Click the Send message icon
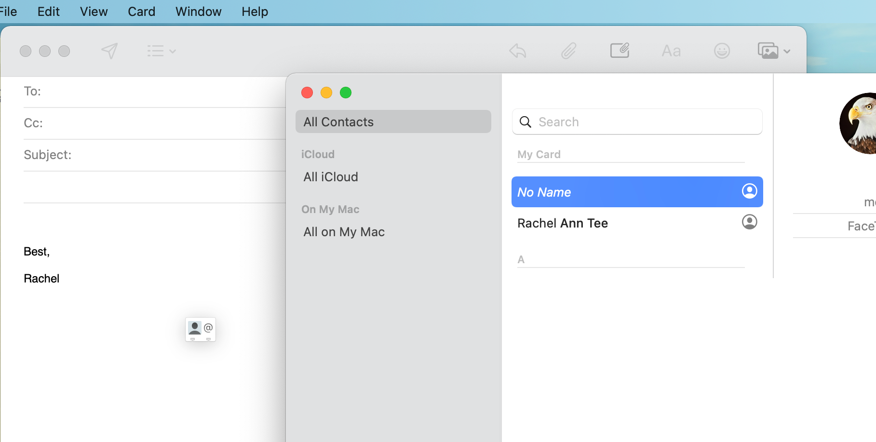876x442 pixels. click(109, 51)
